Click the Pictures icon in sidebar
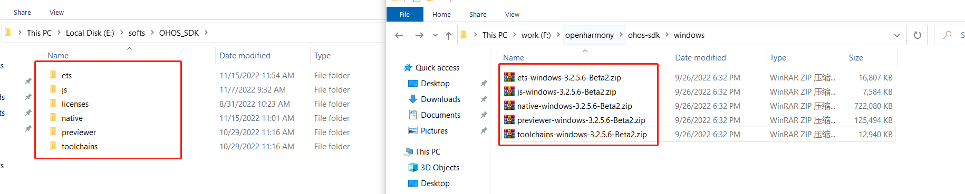Screen dimensions: 965x194 click(413, 130)
